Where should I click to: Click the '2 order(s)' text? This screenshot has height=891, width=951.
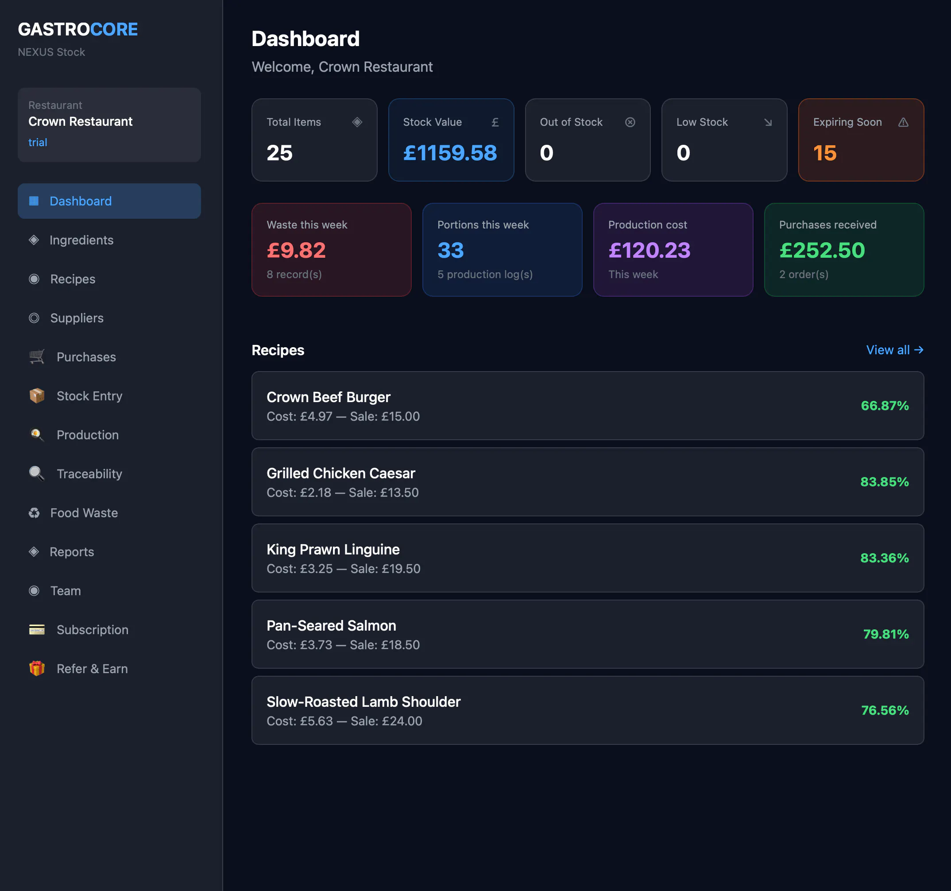[x=804, y=274]
